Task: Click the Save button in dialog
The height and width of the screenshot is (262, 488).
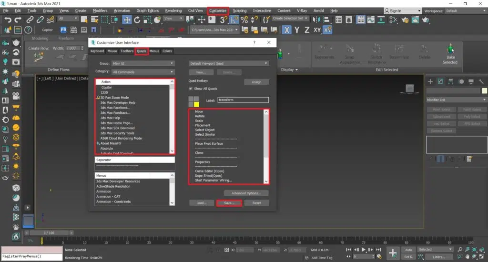Action: tap(229, 203)
